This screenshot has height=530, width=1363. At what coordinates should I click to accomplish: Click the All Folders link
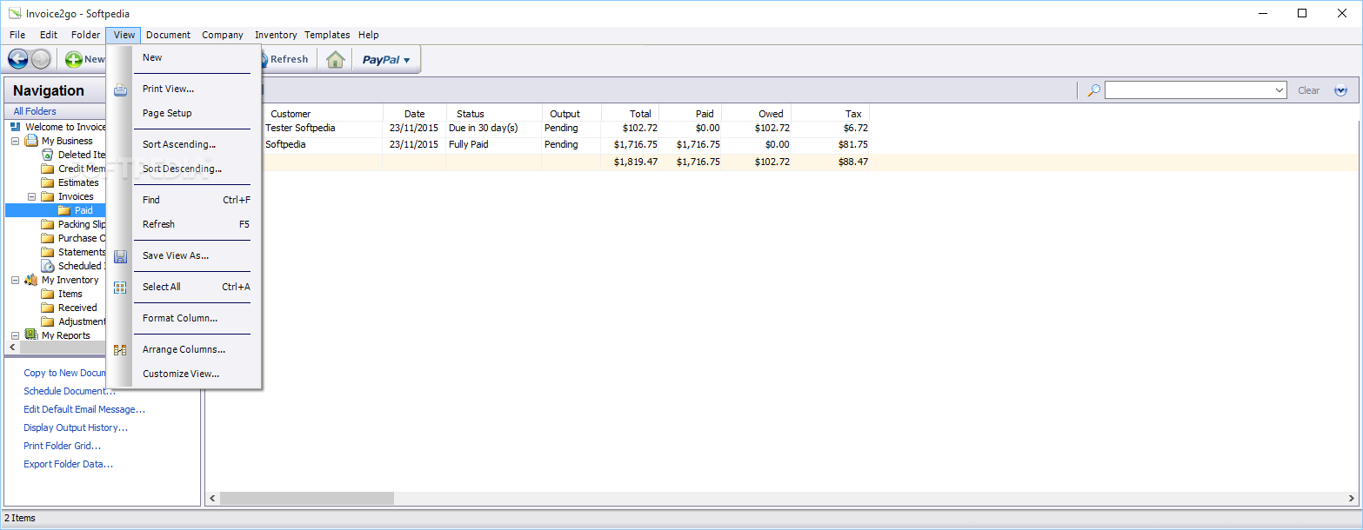[35, 111]
